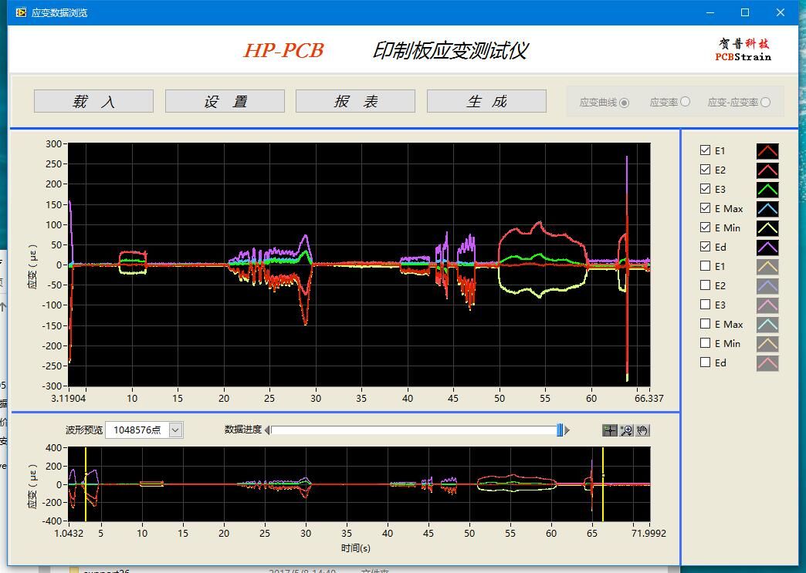Click the -400 bottom y-axis value on preview chart
The image size is (806, 573).
pyautogui.click(x=52, y=521)
